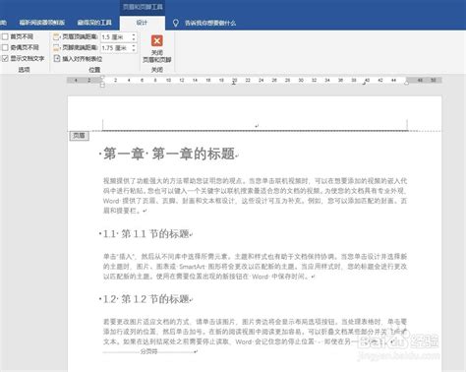Click the heading 第一章 第一章的标题

coord(169,154)
